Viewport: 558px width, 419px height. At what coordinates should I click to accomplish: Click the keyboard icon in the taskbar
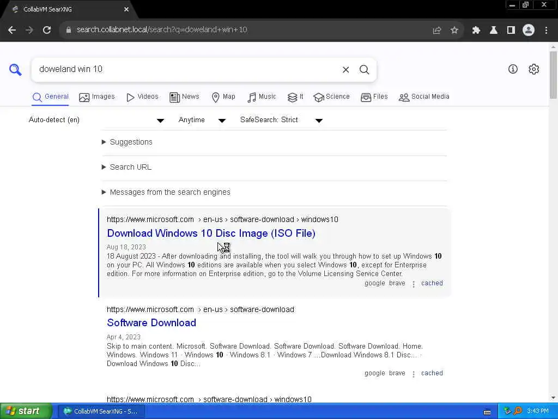487,412
